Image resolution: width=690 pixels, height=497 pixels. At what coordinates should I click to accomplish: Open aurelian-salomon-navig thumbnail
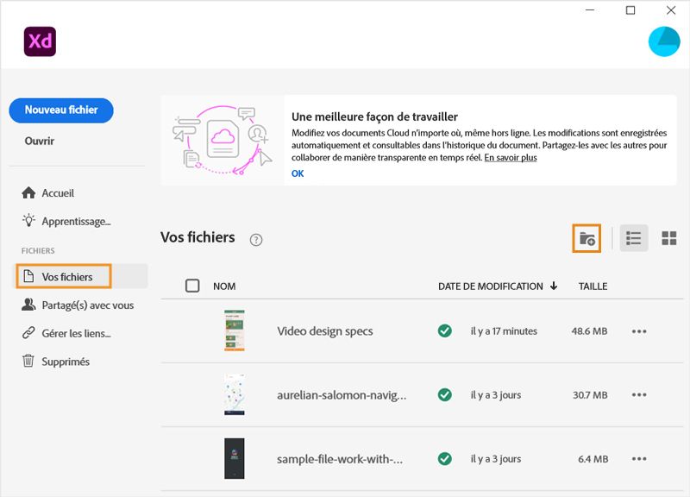pyautogui.click(x=234, y=394)
